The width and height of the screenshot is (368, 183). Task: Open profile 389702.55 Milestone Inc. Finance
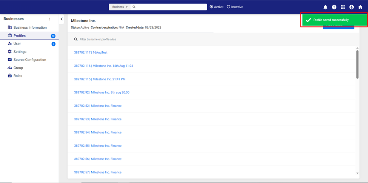pos(98,146)
